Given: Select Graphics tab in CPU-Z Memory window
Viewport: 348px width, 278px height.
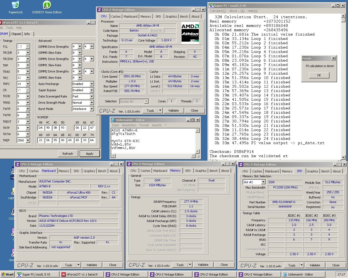Looking at the screenshot, I should [x=201, y=171].
